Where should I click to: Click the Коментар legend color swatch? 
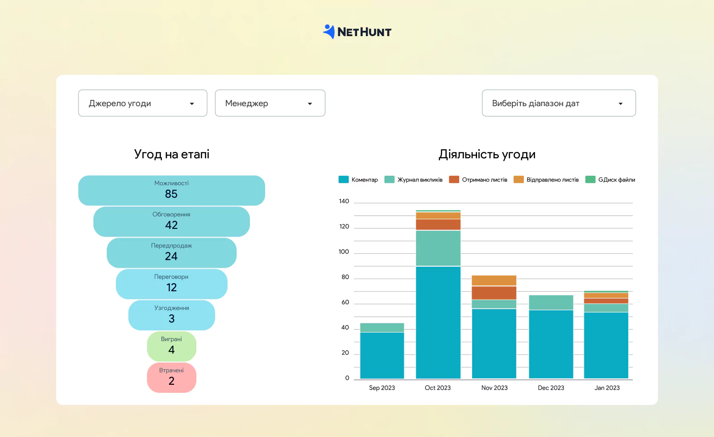click(344, 180)
